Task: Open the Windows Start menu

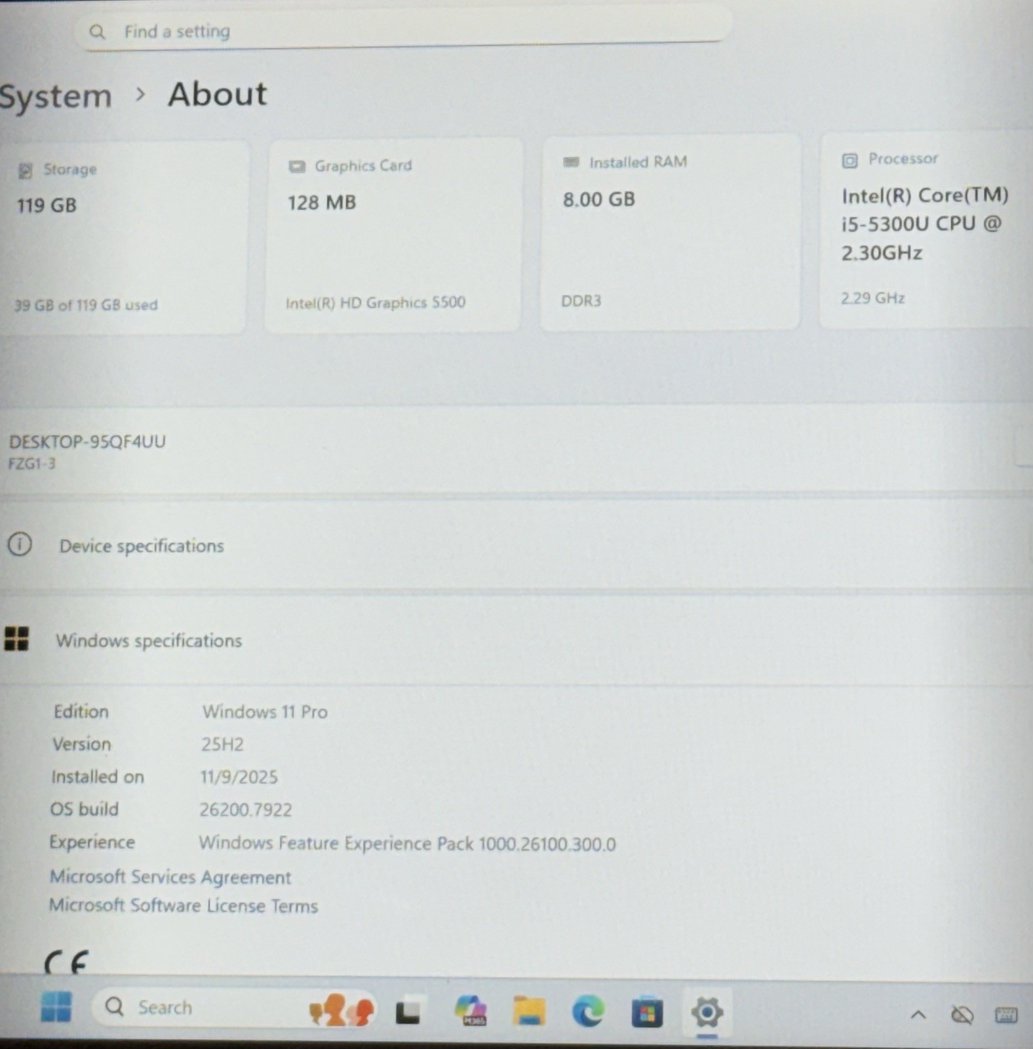Action: click(x=56, y=1007)
